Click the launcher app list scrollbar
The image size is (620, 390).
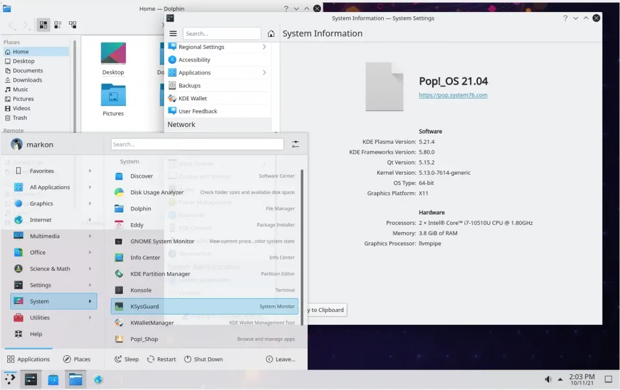pos(302,247)
